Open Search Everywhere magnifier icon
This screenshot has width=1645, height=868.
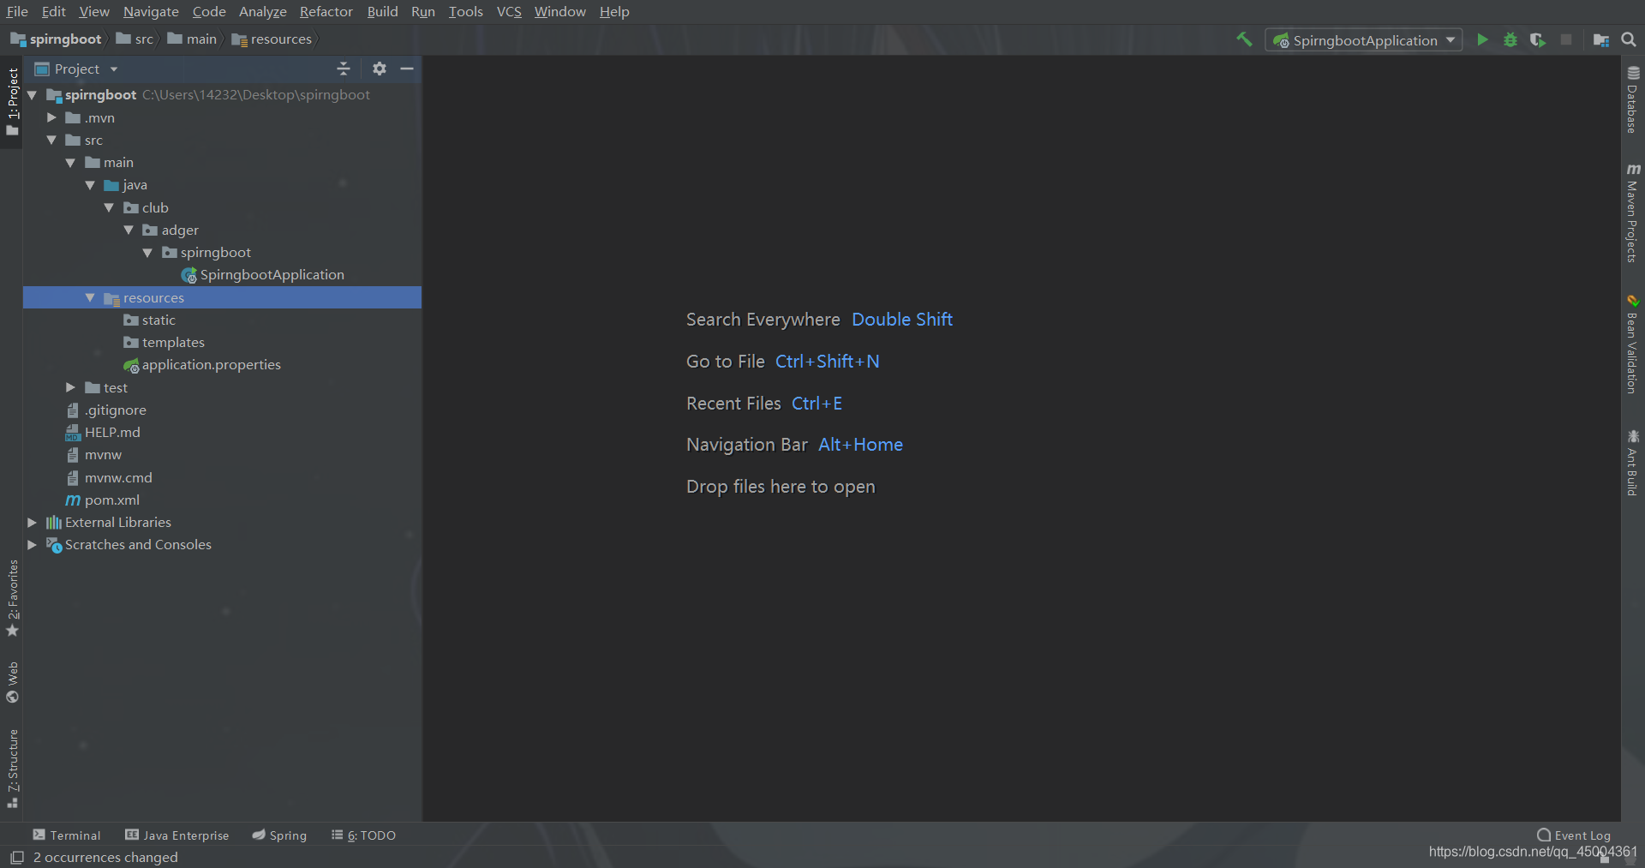coord(1629,39)
